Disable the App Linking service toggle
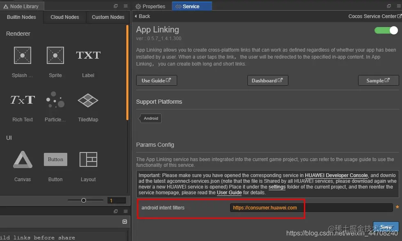This screenshot has height=241, width=402. pyautogui.click(x=386, y=30)
